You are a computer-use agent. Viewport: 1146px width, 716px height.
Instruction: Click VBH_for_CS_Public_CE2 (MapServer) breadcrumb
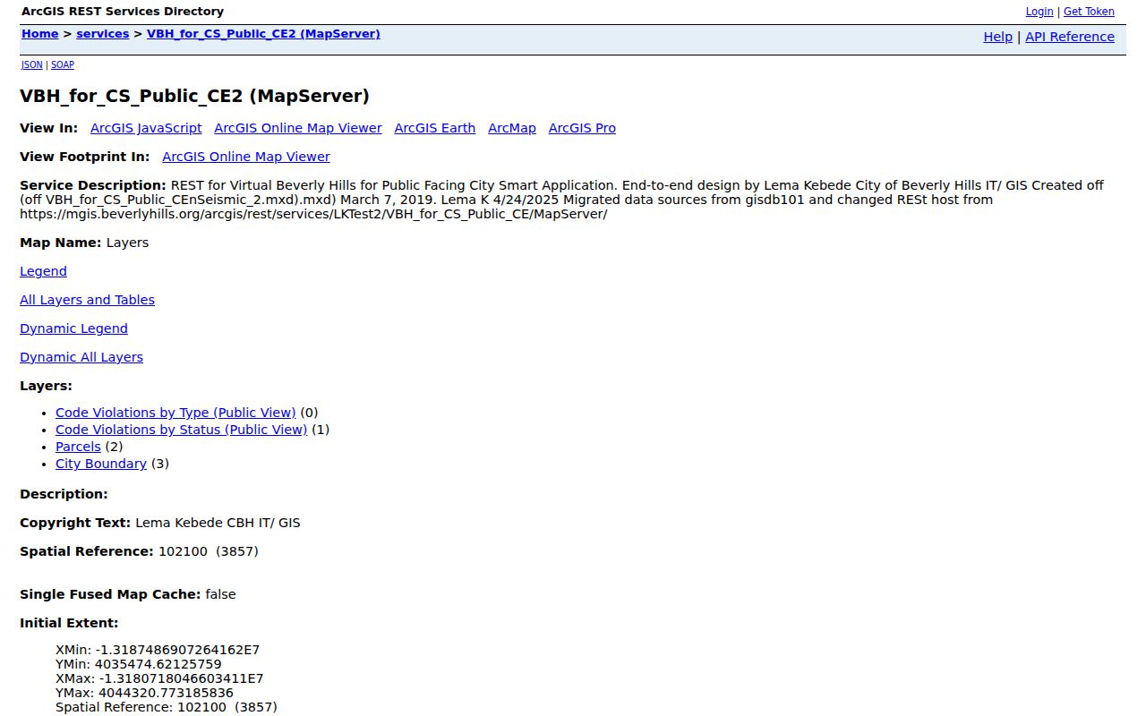pyautogui.click(x=263, y=34)
